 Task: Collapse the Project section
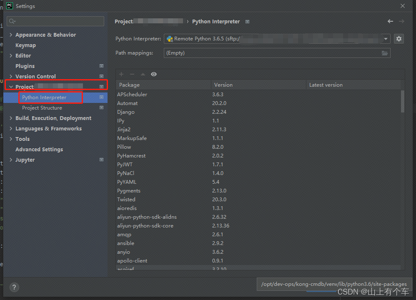pos(11,87)
